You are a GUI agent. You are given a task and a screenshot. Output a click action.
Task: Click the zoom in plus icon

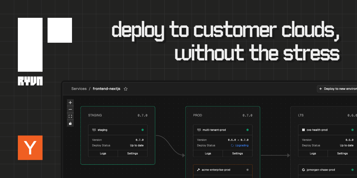[70, 103]
